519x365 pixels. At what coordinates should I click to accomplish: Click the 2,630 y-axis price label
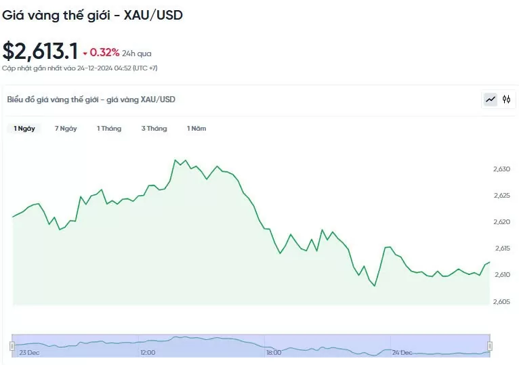coord(501,169)
